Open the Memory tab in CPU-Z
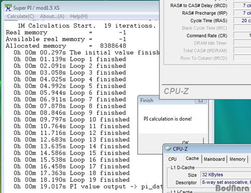This screenshot has width=251, height=193. click(x=237, y=159)
